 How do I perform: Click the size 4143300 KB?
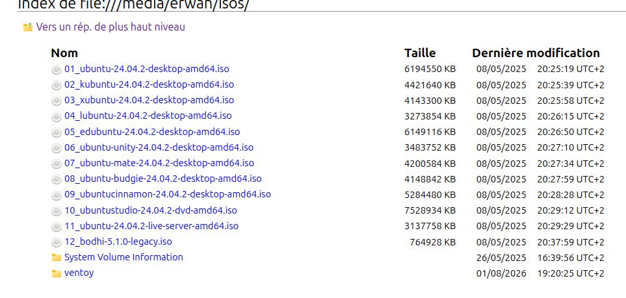tap(430, 101)
